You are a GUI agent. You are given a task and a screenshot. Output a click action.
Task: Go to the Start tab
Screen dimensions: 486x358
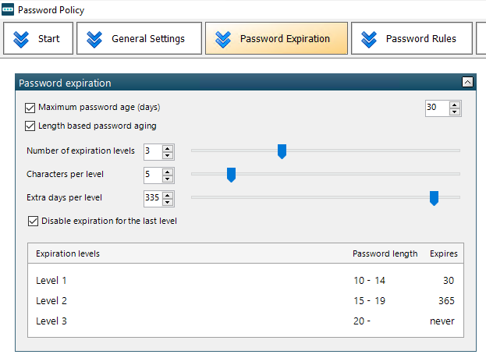click(x=38, y=38)
